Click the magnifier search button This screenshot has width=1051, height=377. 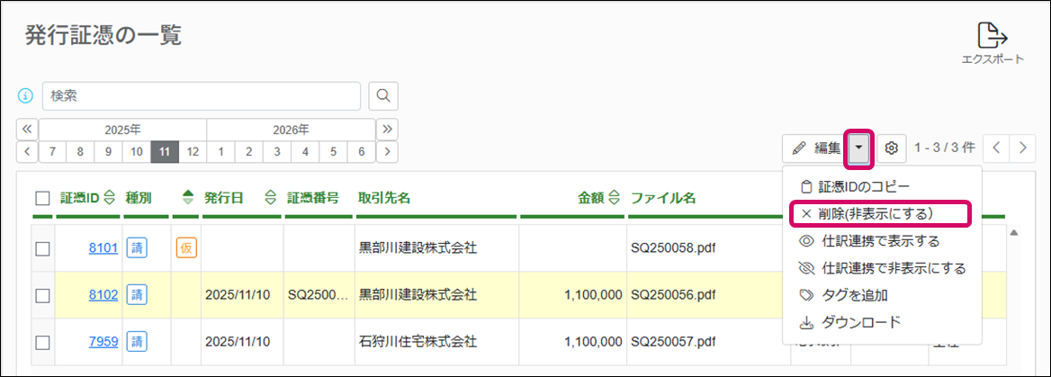[382, 95]
